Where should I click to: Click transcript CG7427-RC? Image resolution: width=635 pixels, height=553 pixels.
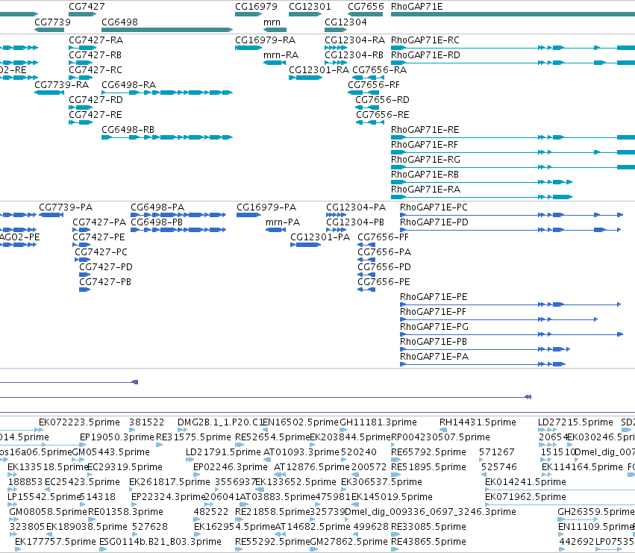tap(96, 70)
